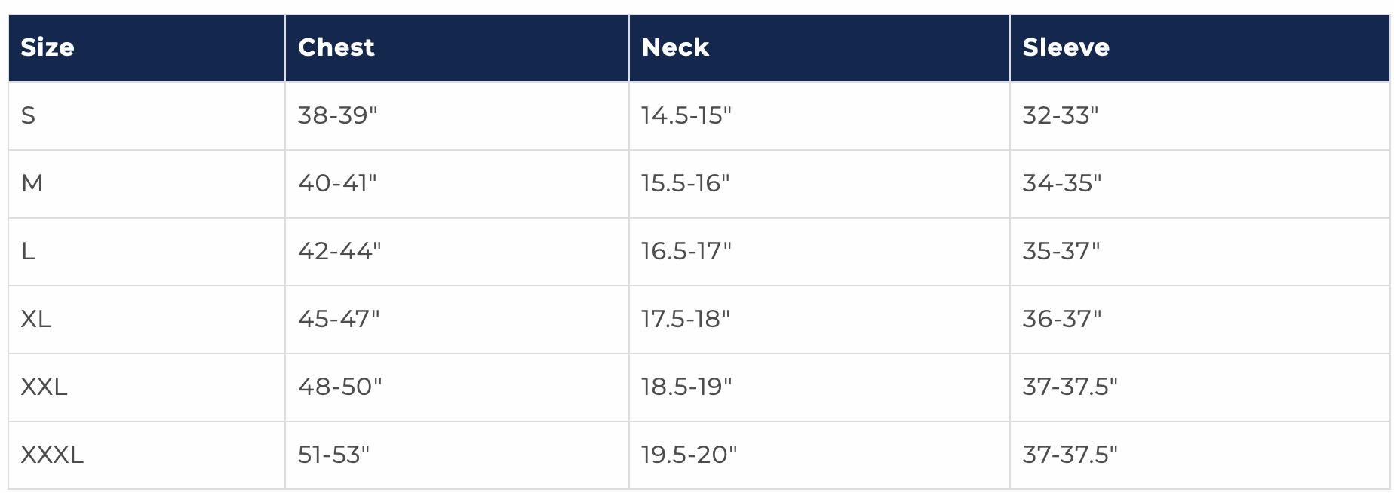Click the 35-37" sleeve measurement cell
Screen dimensions: 1394x493
(x=1061, y=251)
